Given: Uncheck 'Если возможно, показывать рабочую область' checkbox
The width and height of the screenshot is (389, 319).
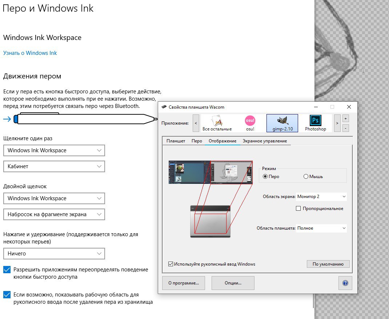Looking at the screenshot, I should (7, 295).
